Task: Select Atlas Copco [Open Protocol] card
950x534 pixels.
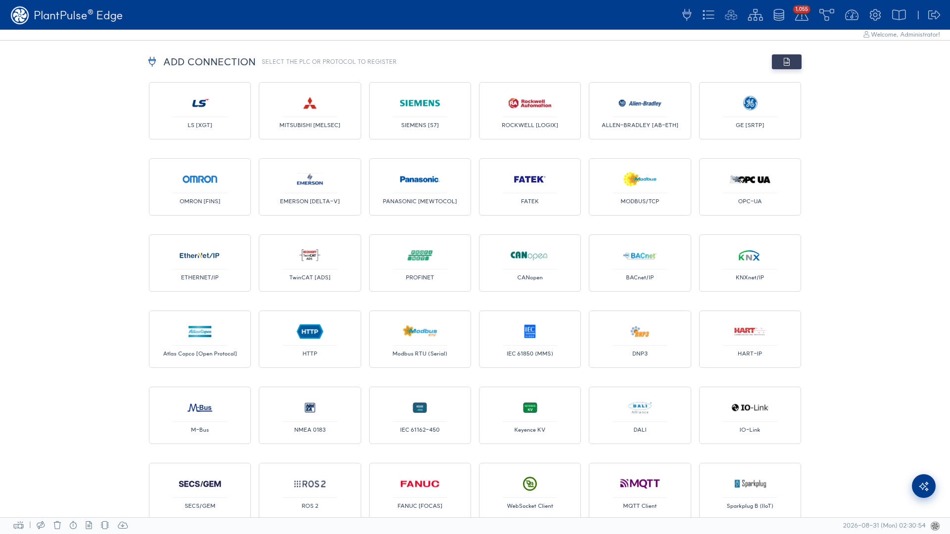Action: 200,339
